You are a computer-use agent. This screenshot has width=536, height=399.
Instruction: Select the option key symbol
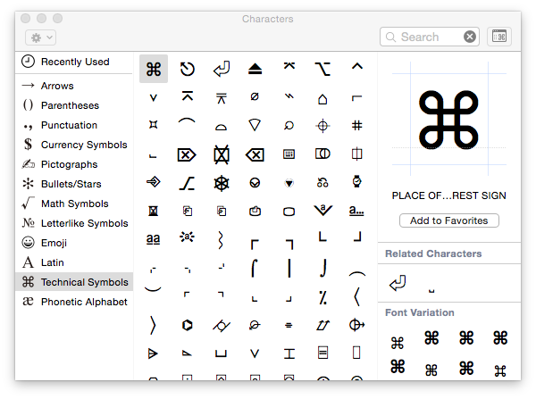[322, 69]
